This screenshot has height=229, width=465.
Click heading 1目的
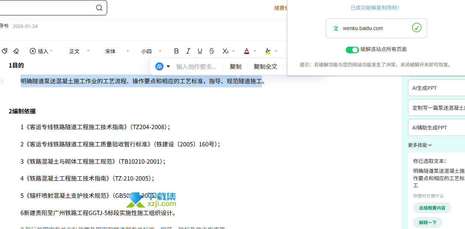pos(16,65)
